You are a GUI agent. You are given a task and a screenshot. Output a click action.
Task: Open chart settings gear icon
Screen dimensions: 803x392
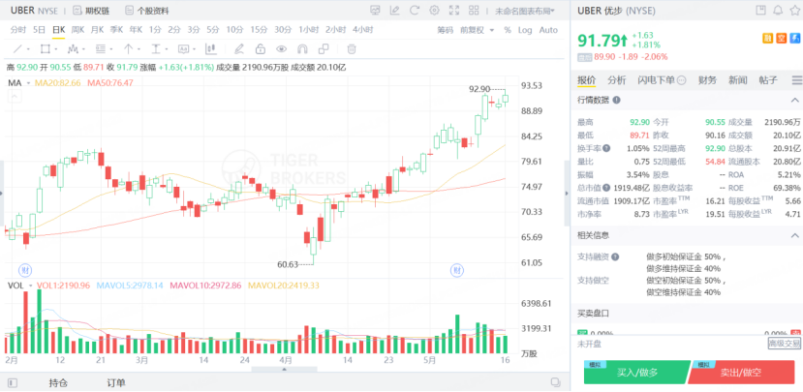coord(434,10)
